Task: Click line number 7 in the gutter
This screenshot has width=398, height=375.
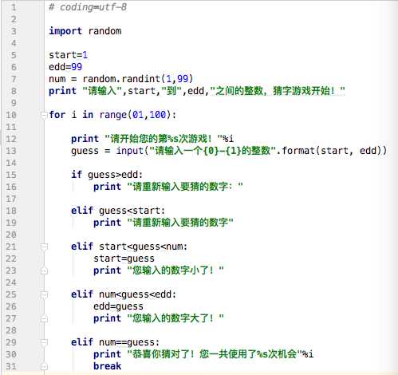Action: tap(14, 79)
